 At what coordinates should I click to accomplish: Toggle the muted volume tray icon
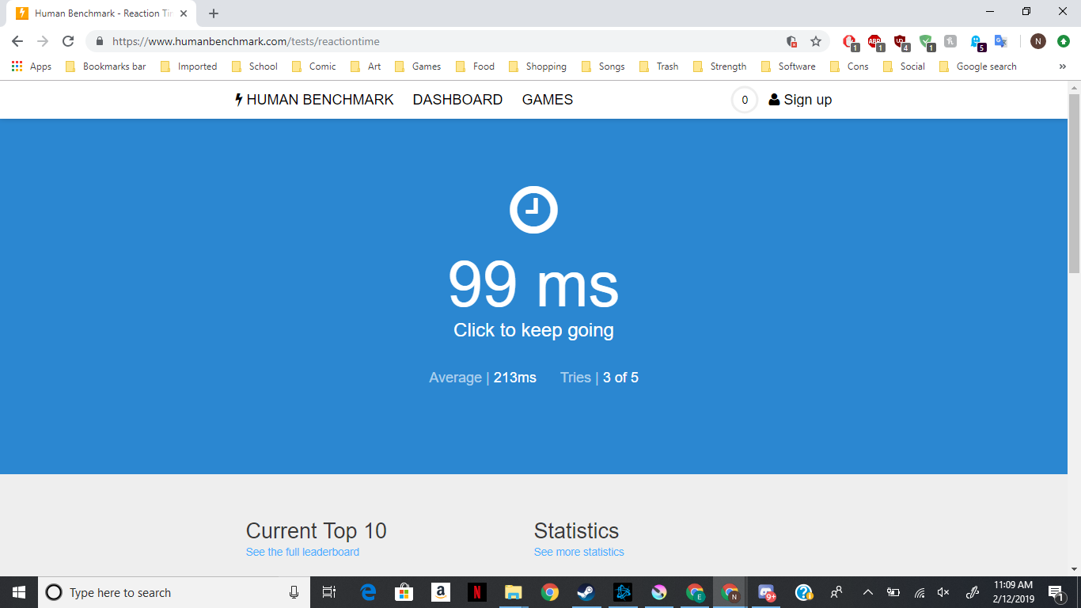point(943,592)
